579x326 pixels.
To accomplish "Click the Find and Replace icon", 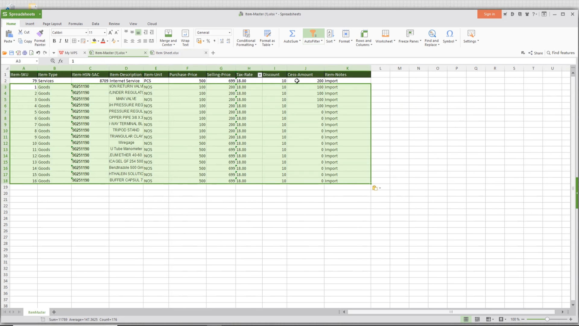I will click(432, 33).
